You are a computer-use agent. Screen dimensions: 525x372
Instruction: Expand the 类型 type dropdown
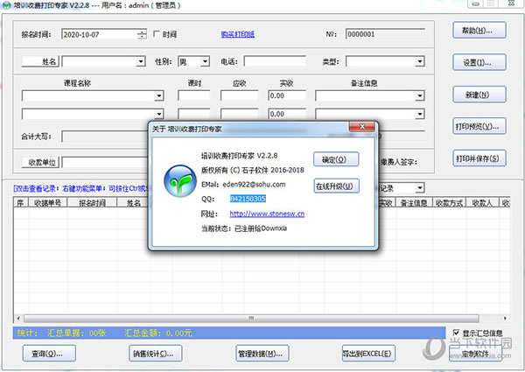(x=420, y=61)
